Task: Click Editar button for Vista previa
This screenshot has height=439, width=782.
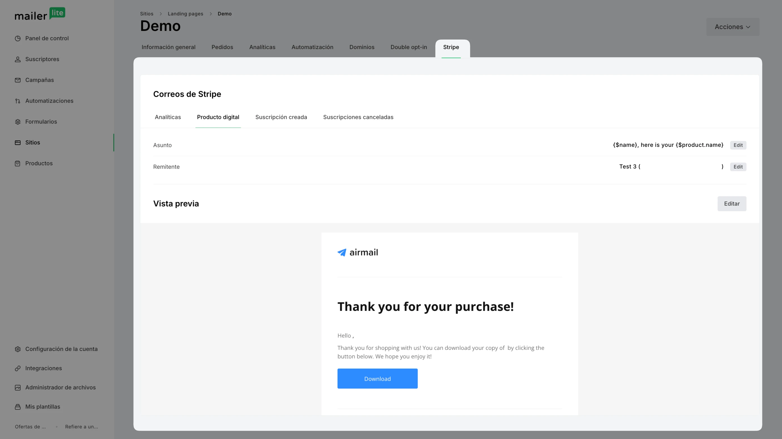Action: click(731, 204)
